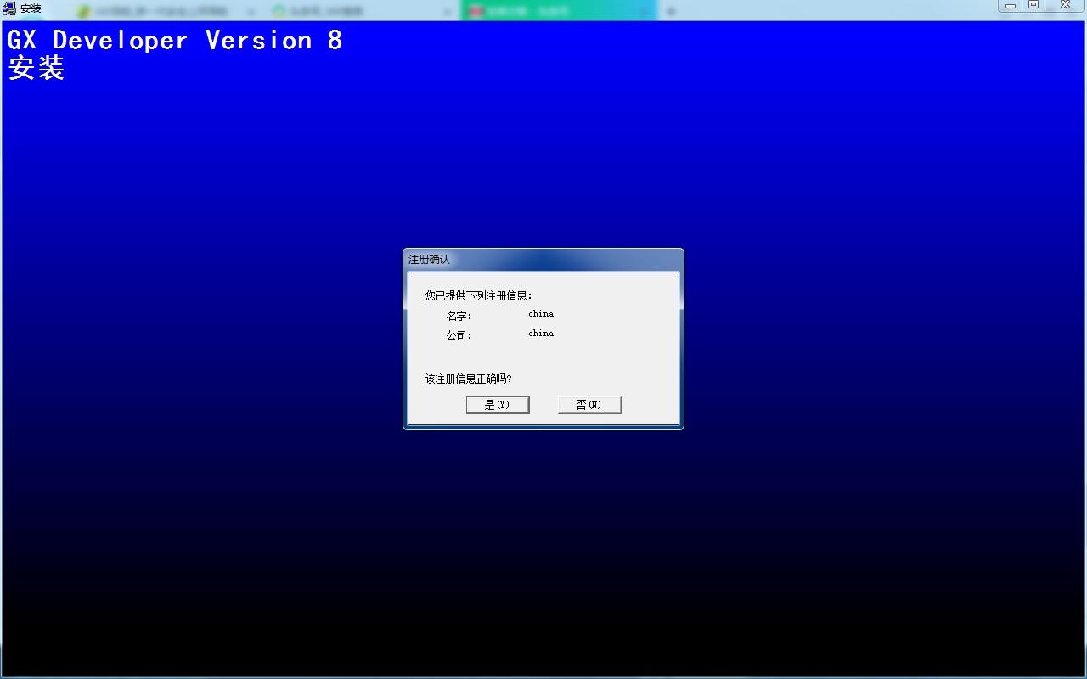Close the green highlighted background tab
1087x679 pixels.
coord(644,11)
